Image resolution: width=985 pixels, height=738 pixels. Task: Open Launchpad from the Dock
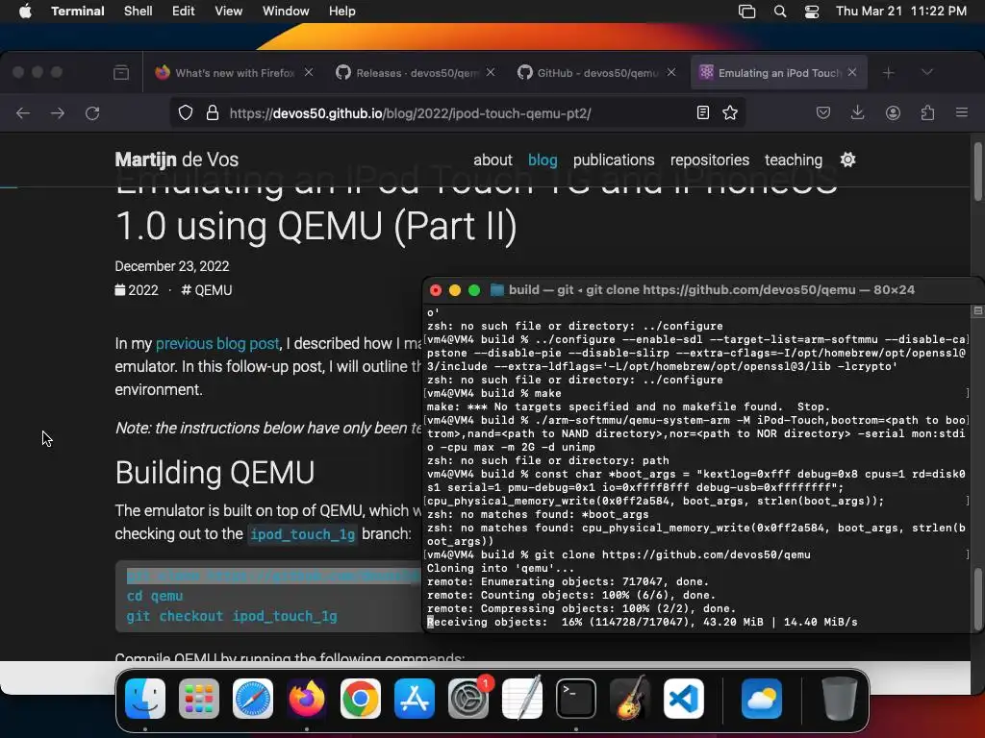pyautogui.click(x=199, y=699)
